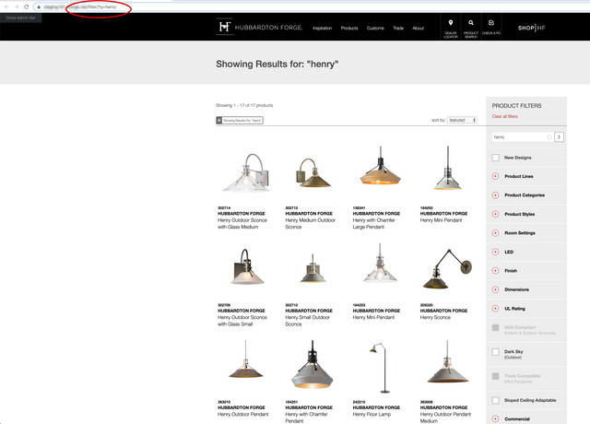The width and height of the screenshot is (590, 424).
Task: Open the Henry Sconce swing-arm image
Action: coord(447,268)
